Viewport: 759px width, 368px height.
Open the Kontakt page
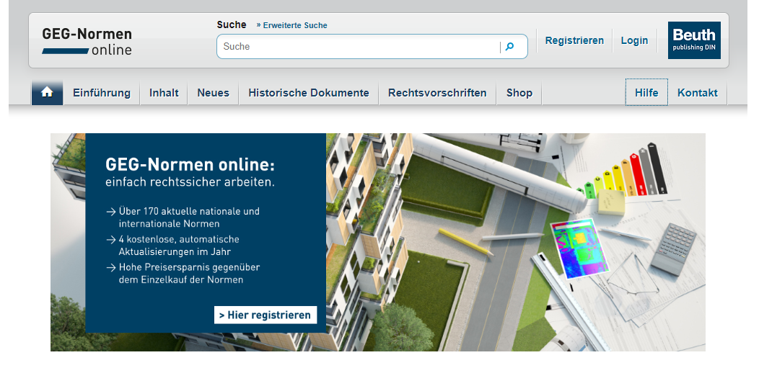tap(697, 93)
